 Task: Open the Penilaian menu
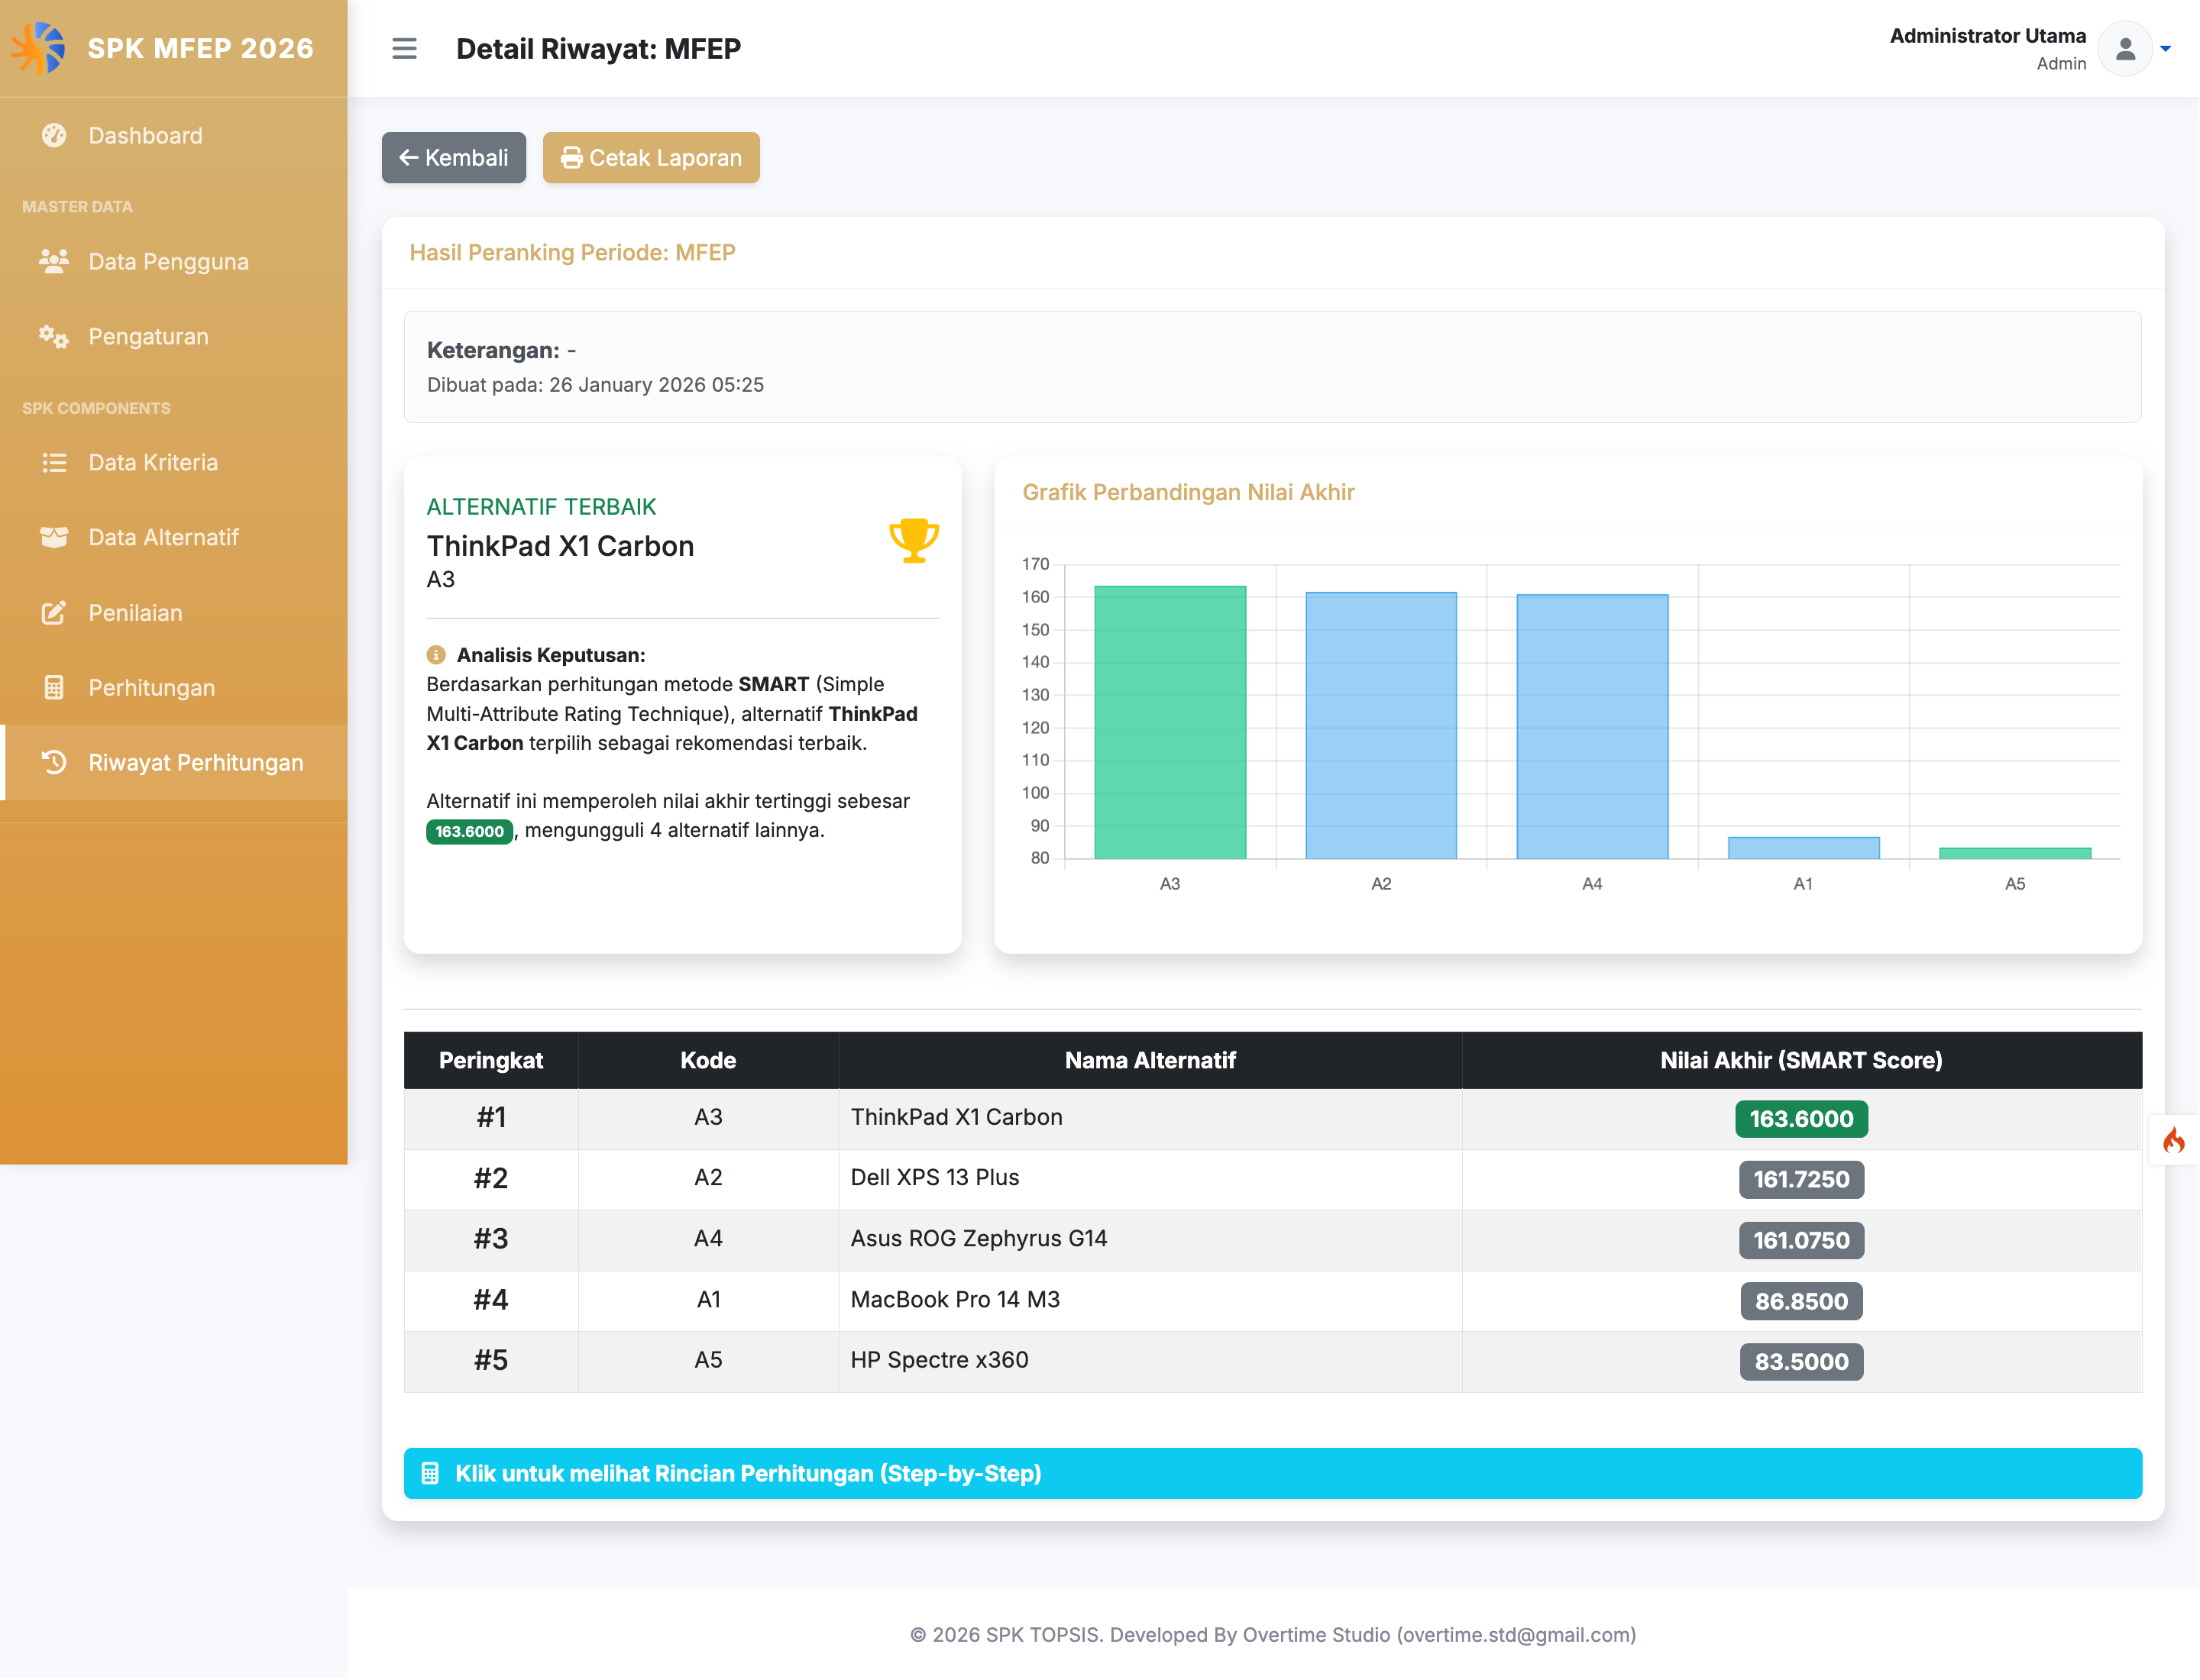point(173,613)
